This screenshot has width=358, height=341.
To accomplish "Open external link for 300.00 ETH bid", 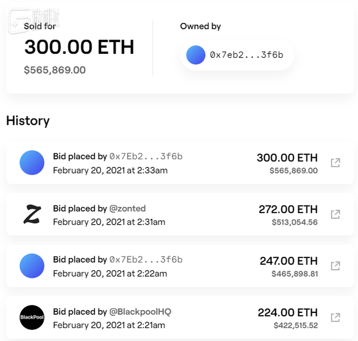I will [336, 163].
